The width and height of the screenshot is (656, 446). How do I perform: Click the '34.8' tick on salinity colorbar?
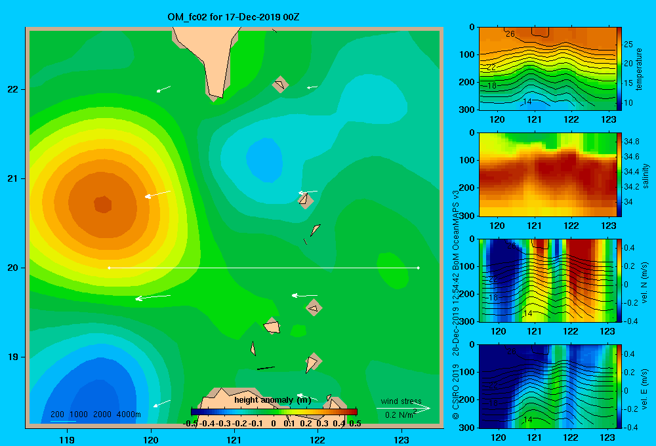631,142
